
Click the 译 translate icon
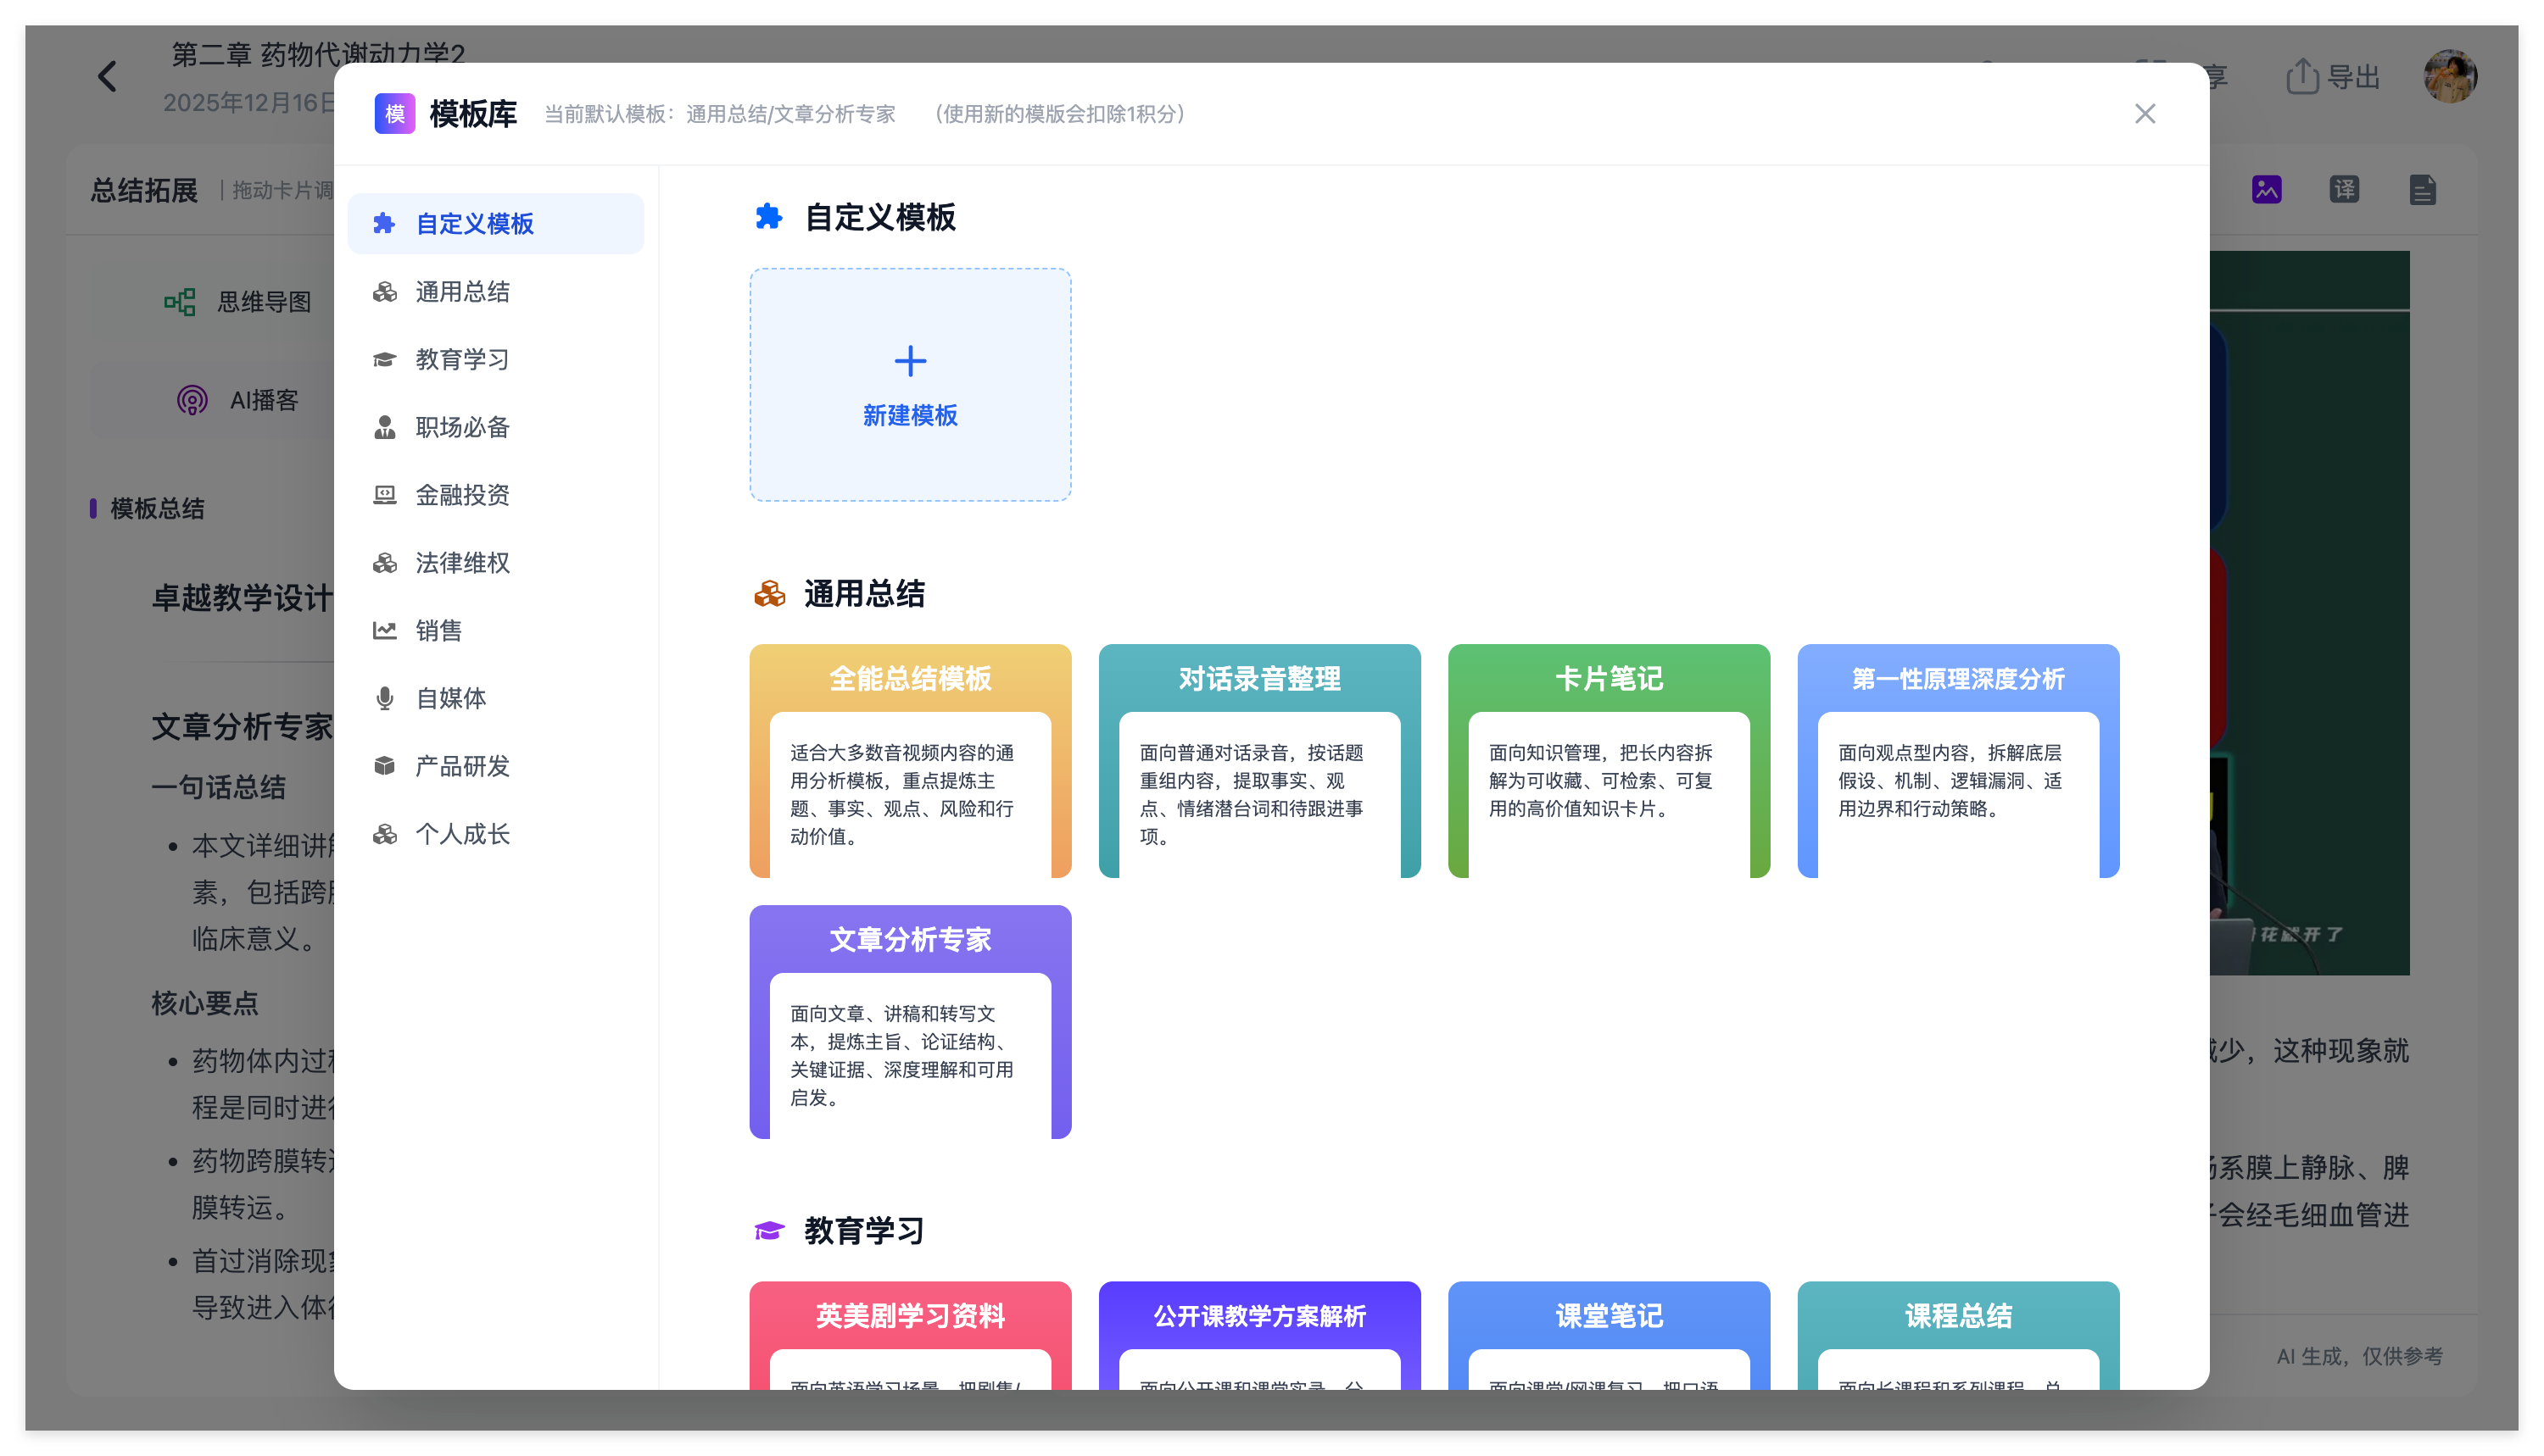(2344, 189)
